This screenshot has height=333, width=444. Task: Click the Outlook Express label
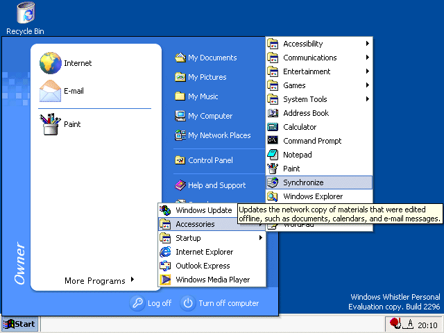203,266
